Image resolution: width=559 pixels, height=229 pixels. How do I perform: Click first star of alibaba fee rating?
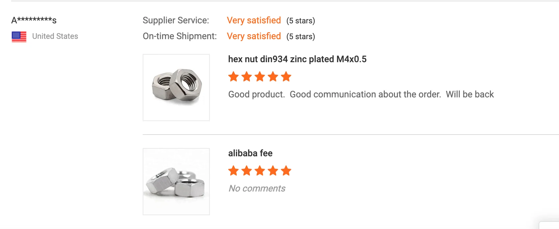click(x=233, y=171)
